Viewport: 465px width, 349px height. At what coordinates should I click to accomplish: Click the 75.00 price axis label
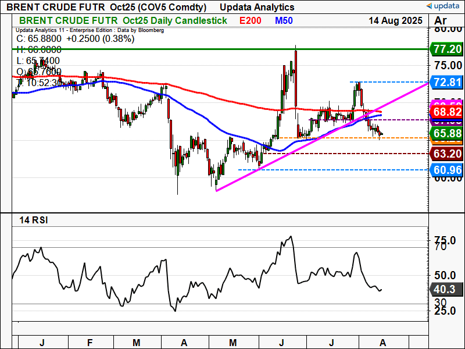click(x=448, y=66)
